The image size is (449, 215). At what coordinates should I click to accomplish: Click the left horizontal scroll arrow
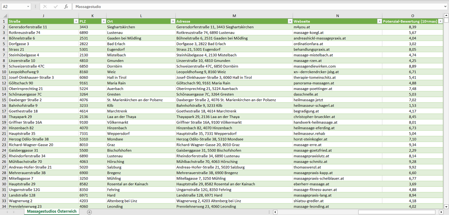[275, 212]
